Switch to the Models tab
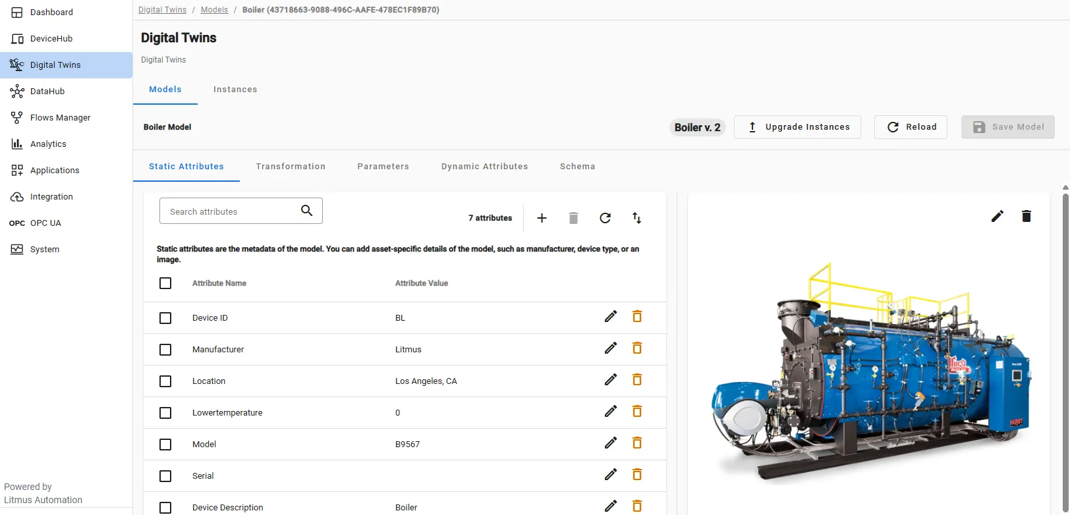Screen dimensions: 1070x515 (165, 90)
